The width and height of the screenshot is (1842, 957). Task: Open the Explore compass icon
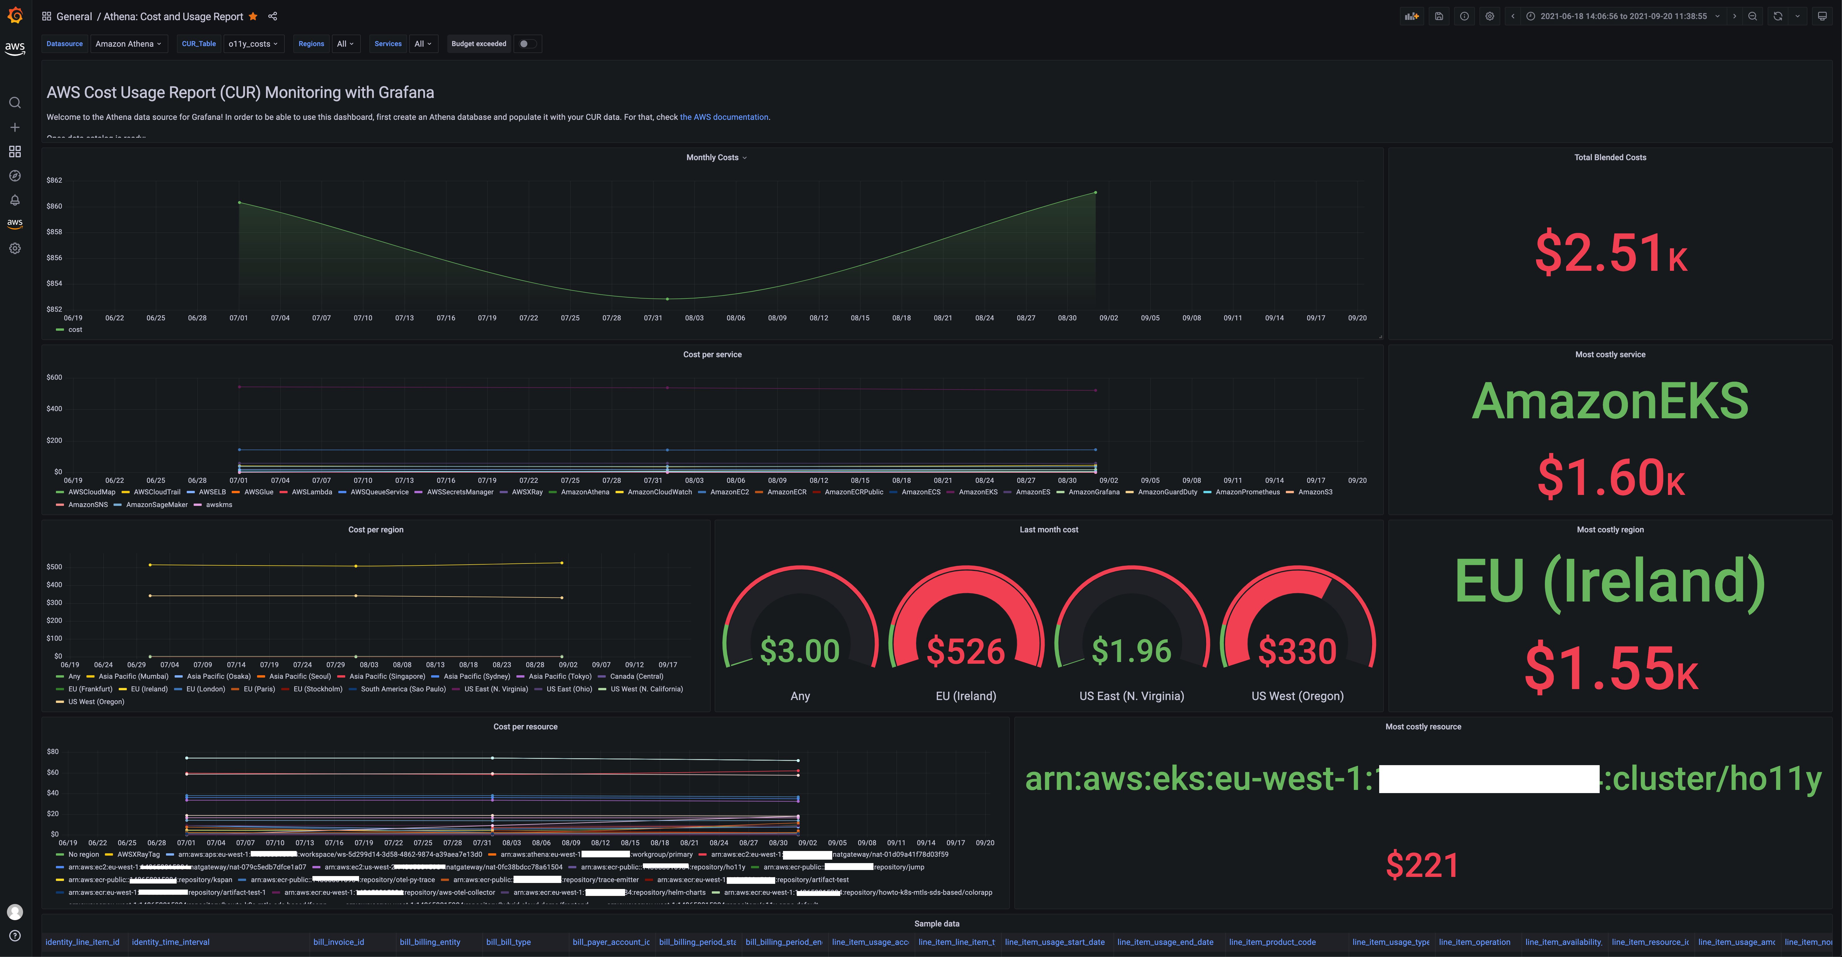point(15,176)
